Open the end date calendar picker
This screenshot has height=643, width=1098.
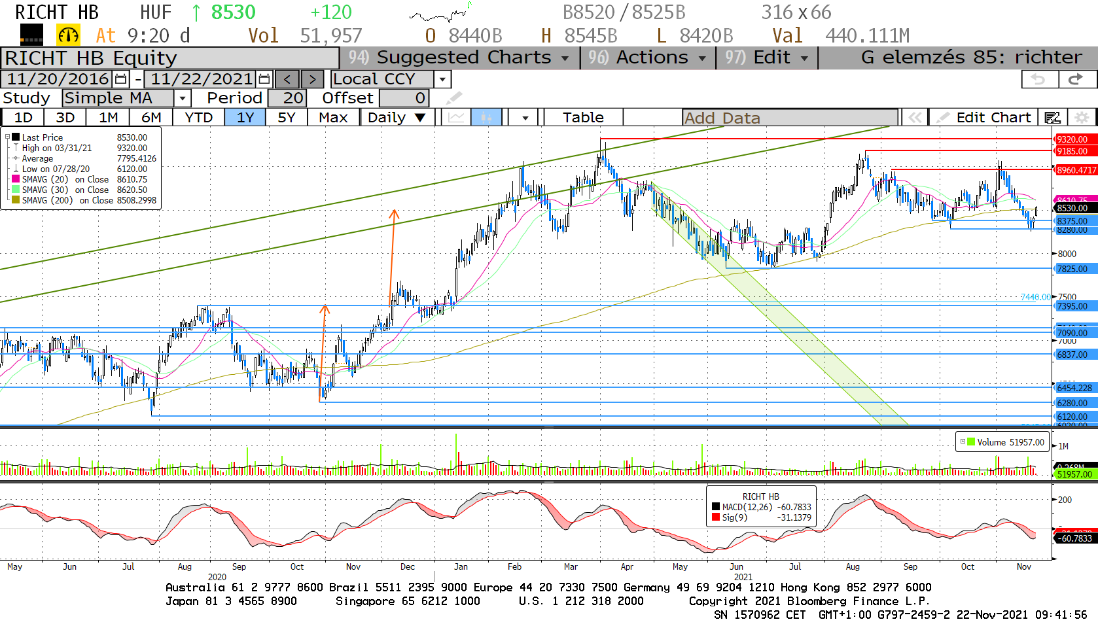(x=264, y=79)
